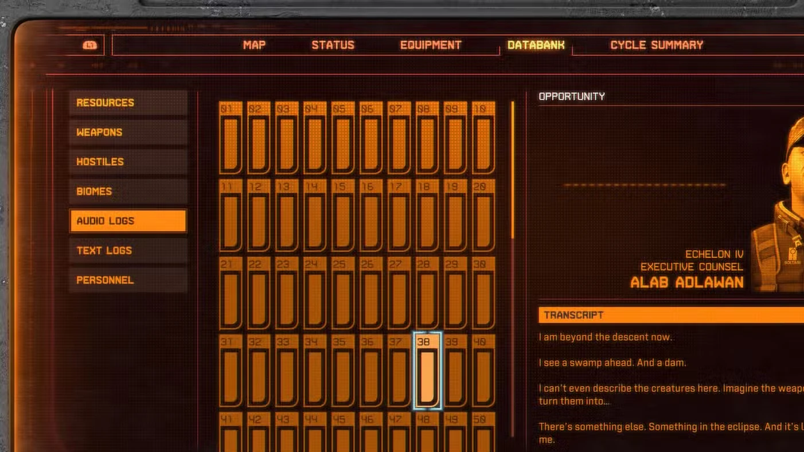The width and height of the screenshot is (804, 452).
Task: Click the audio log grid scrollbar
Action: (x=513, y=170)
